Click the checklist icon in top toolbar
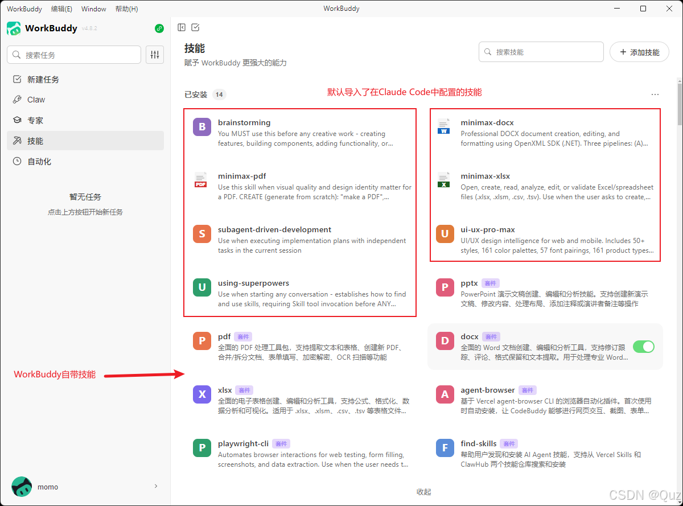Image resolution: width=683 pixels, height=506 pixels. (x=195, y=27)
